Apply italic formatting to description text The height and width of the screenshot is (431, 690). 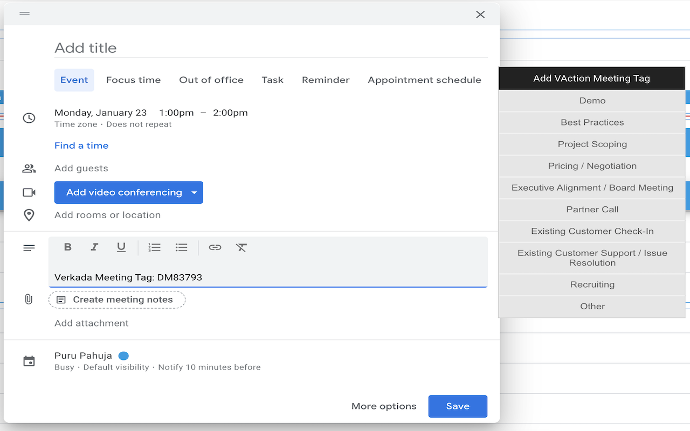click(94, 247)
